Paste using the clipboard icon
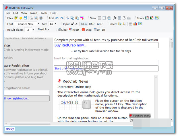 tap(77, 18)
